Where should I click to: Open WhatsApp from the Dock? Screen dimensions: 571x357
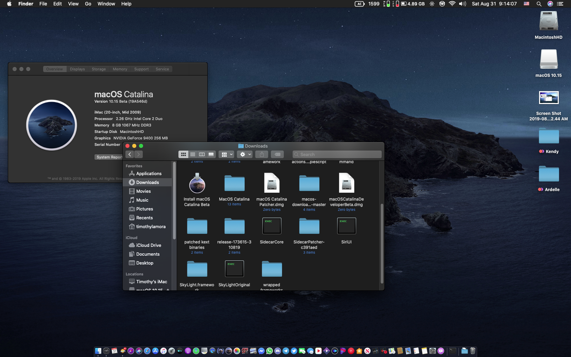tap(270, 351)
